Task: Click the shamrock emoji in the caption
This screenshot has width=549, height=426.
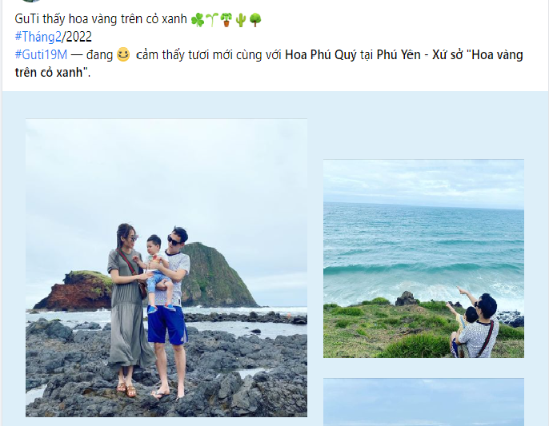Action: (198, 20)
